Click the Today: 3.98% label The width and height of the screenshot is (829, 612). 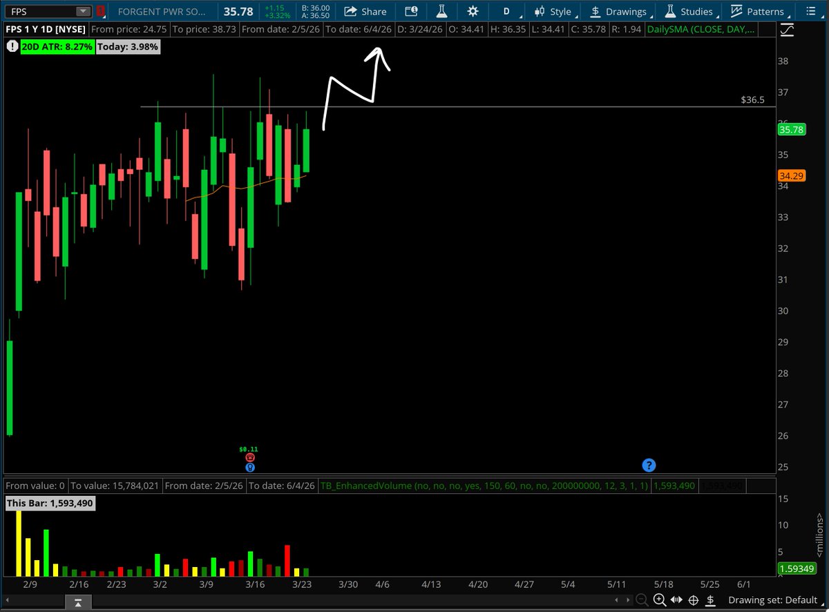coord(128,46)
